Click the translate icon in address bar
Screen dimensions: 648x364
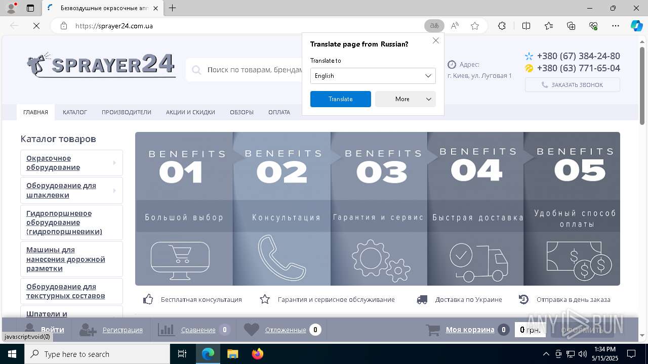click(x=434, y=26)
